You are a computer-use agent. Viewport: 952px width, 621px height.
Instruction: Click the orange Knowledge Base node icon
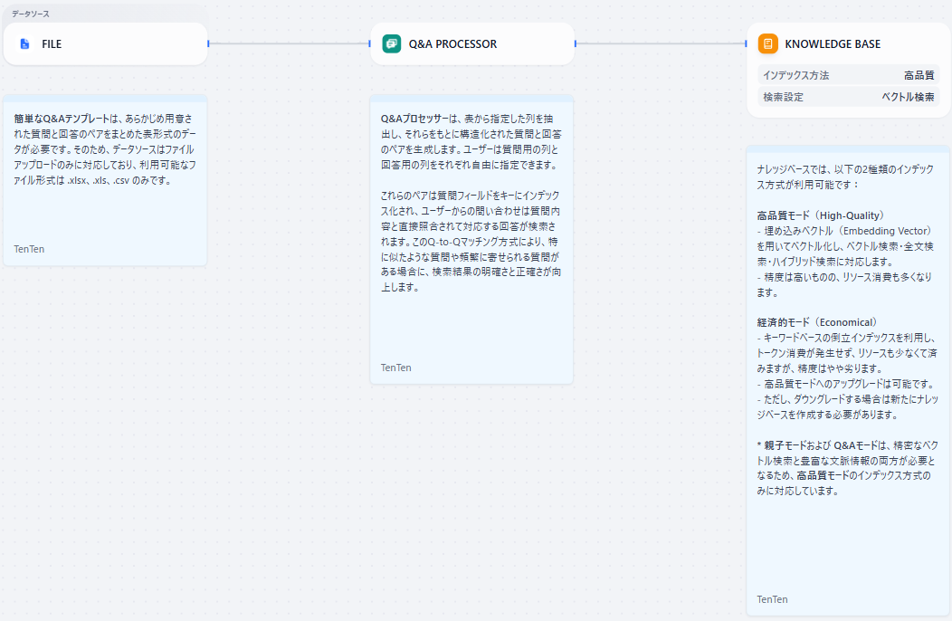pyautogui.click(x=767, y=43)
